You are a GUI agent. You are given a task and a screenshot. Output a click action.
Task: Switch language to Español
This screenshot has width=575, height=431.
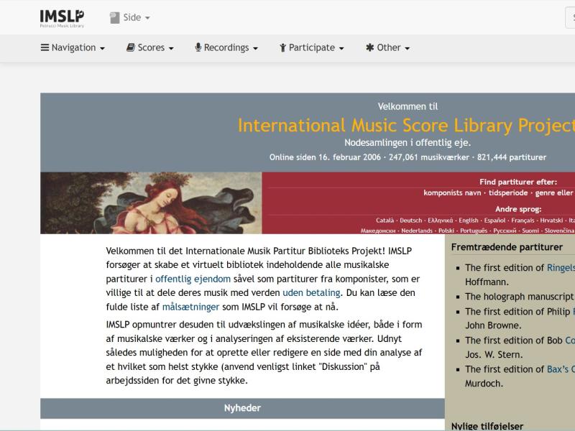(x=494, y=221)
